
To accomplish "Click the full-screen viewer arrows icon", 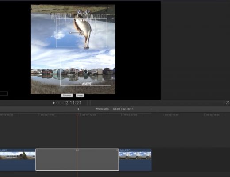I will (x=227, y=103).
